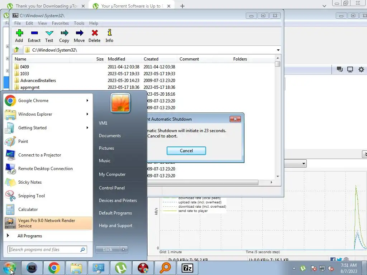The image size is (367, 275).
Task: Click the 7-Zip vertical scrollbar thumb
Action: pos(278,64)
